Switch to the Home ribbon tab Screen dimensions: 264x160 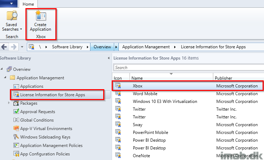click(x=28, y=4)
